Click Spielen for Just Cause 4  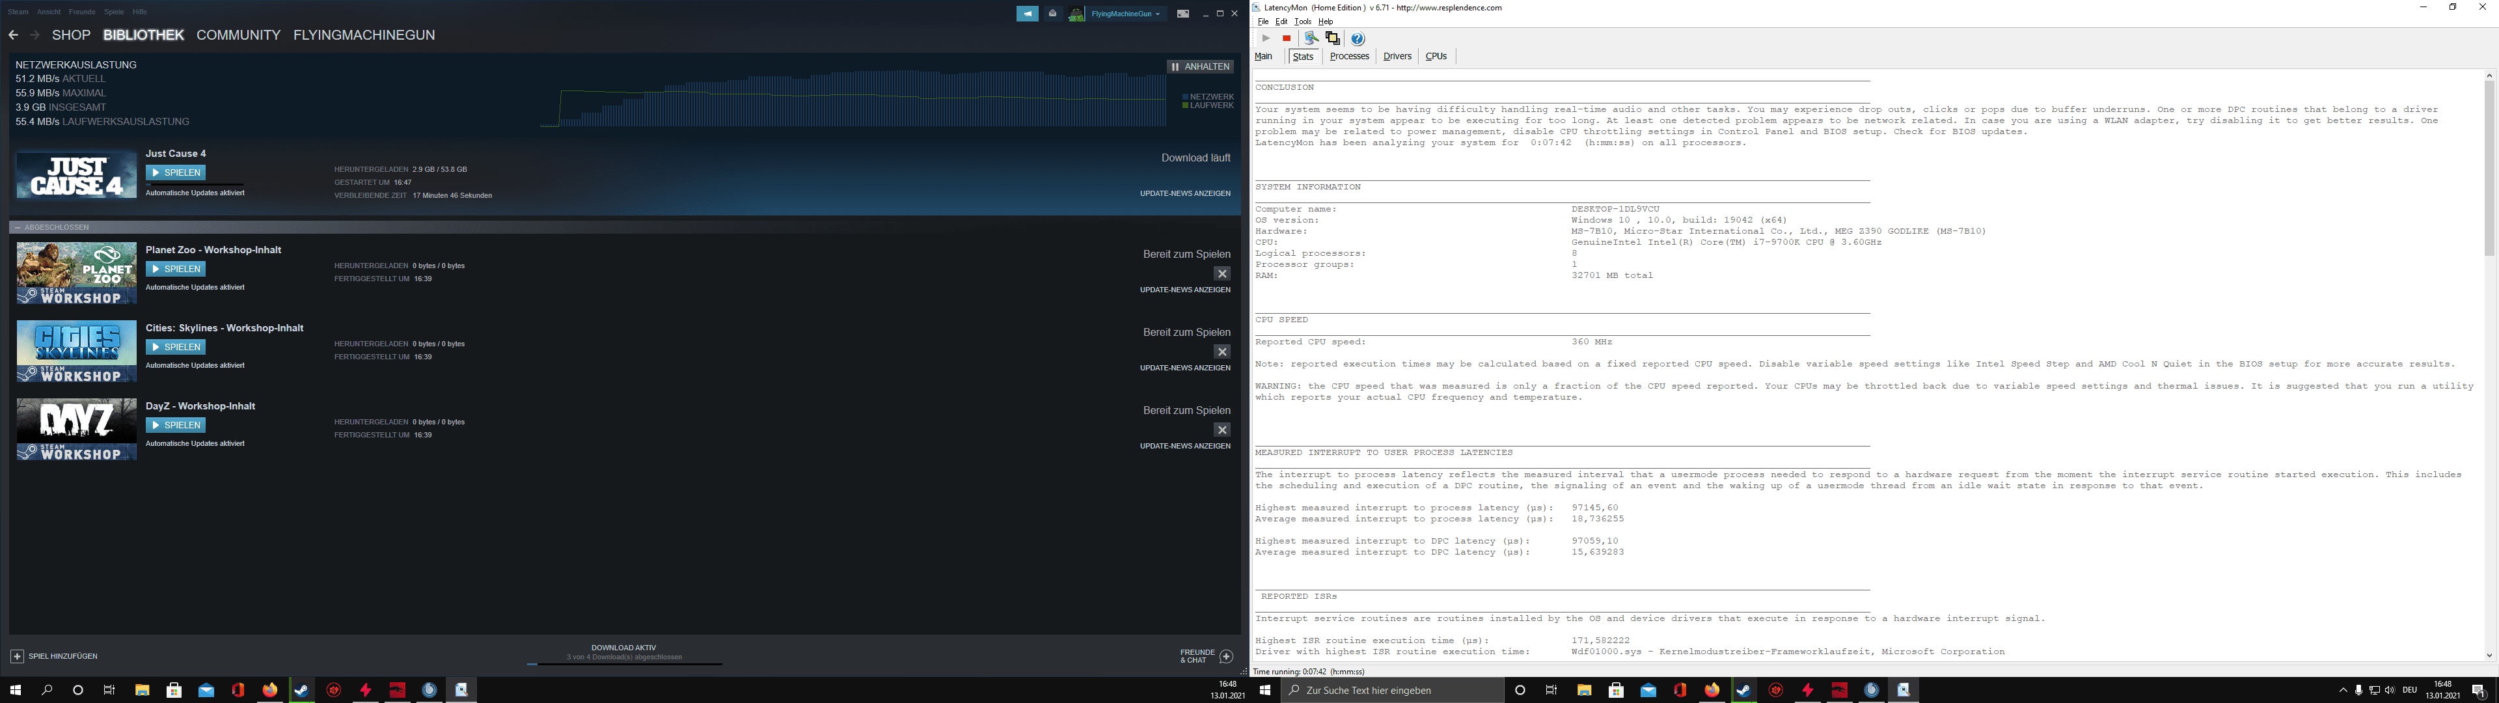(x=176, y=173)
